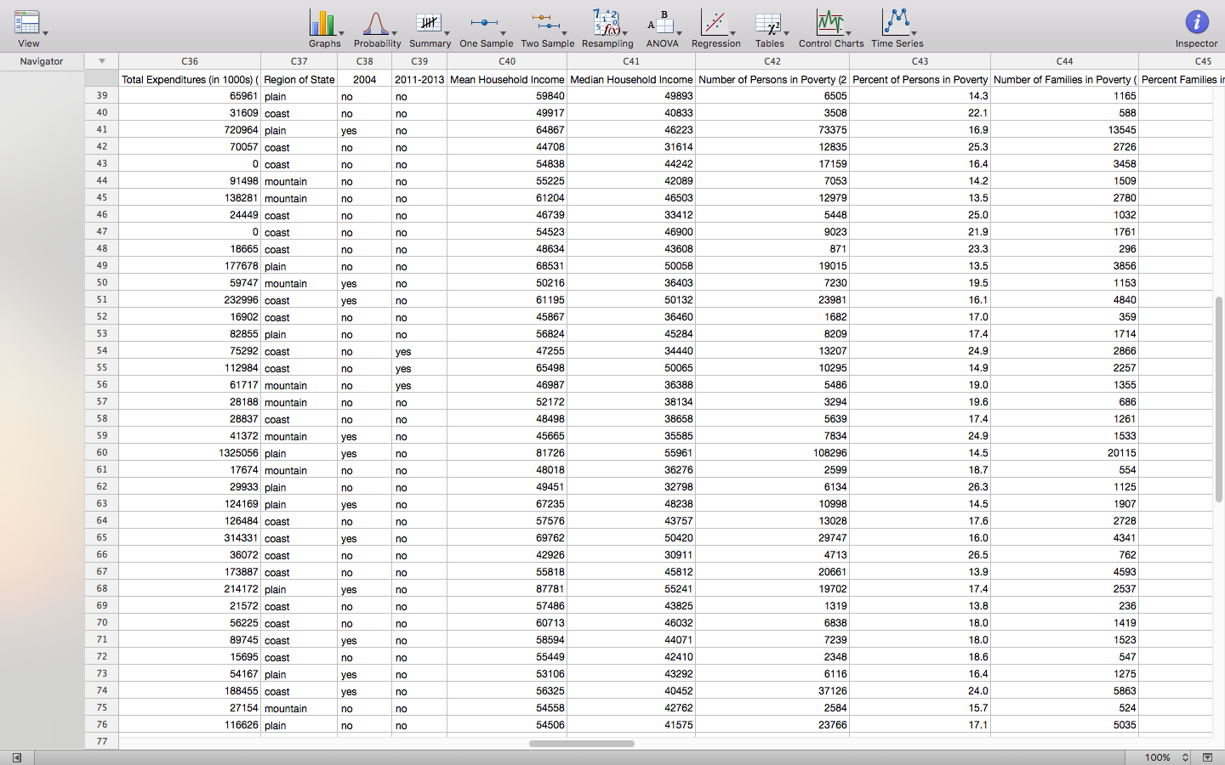Open the One Sample tests
This screenshot has width=1225, height=765.
(x=486, y=28)
